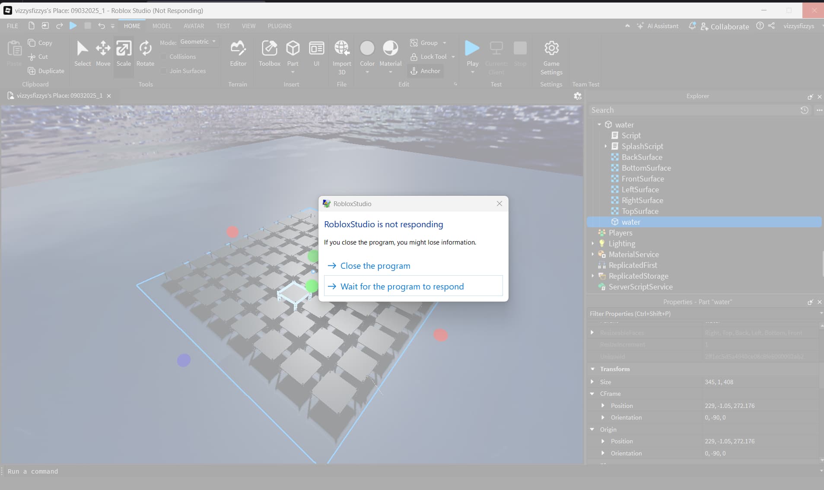Enable the Collisions option
This screenshot has height=490, width=824.
click(x=164, y=56)
